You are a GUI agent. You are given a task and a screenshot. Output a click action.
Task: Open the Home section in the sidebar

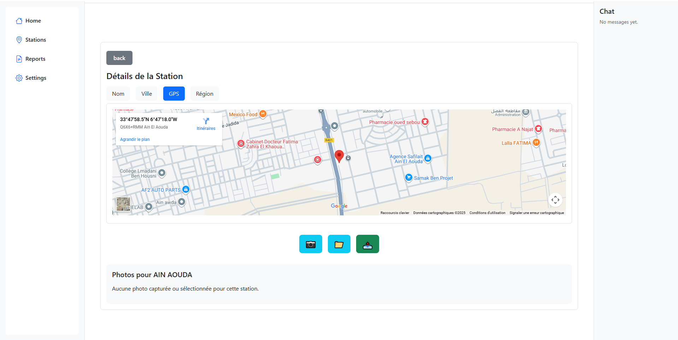(x=33, y=20)
